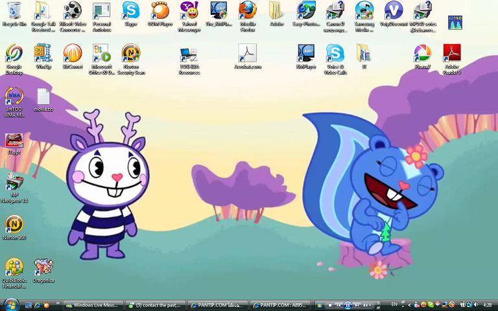The height and width of the screenshot is (311, 498).
Task: Select the MP Navigator 3.1 shortcut
Action: tap(14, 188)
